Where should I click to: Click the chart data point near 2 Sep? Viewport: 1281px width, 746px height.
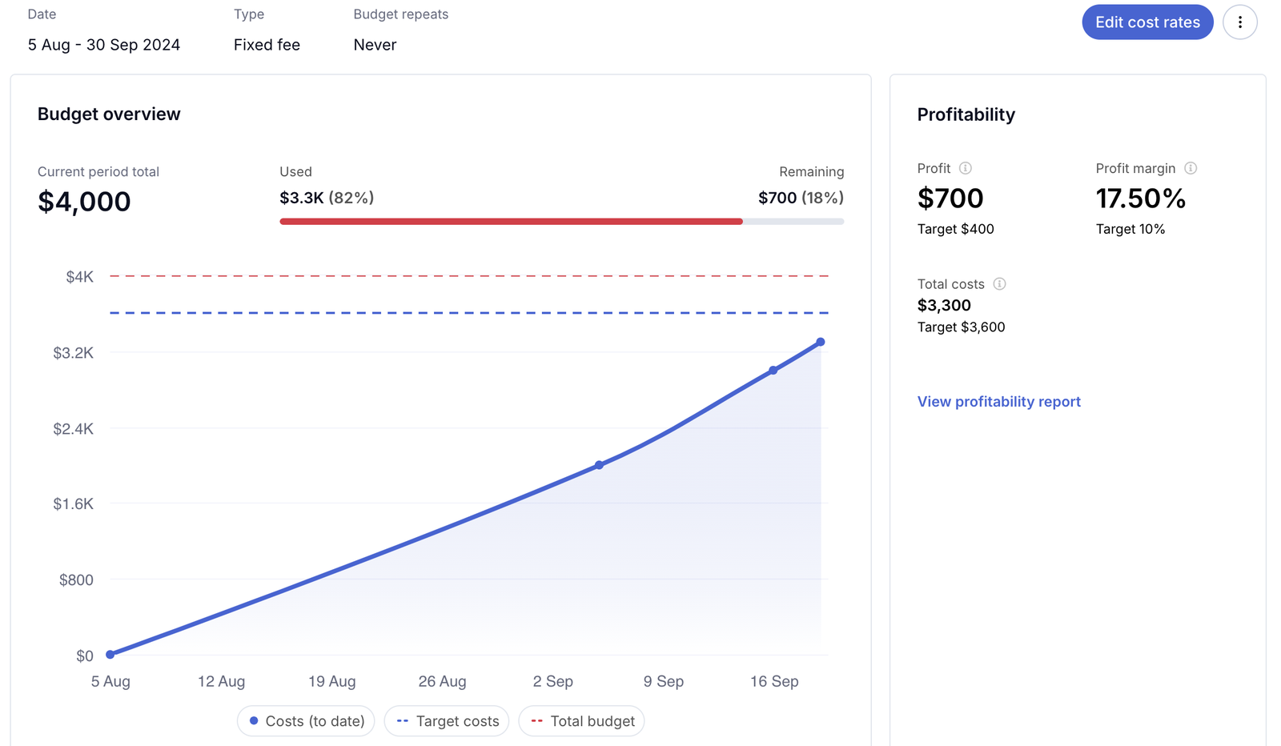tap(599, 465)
